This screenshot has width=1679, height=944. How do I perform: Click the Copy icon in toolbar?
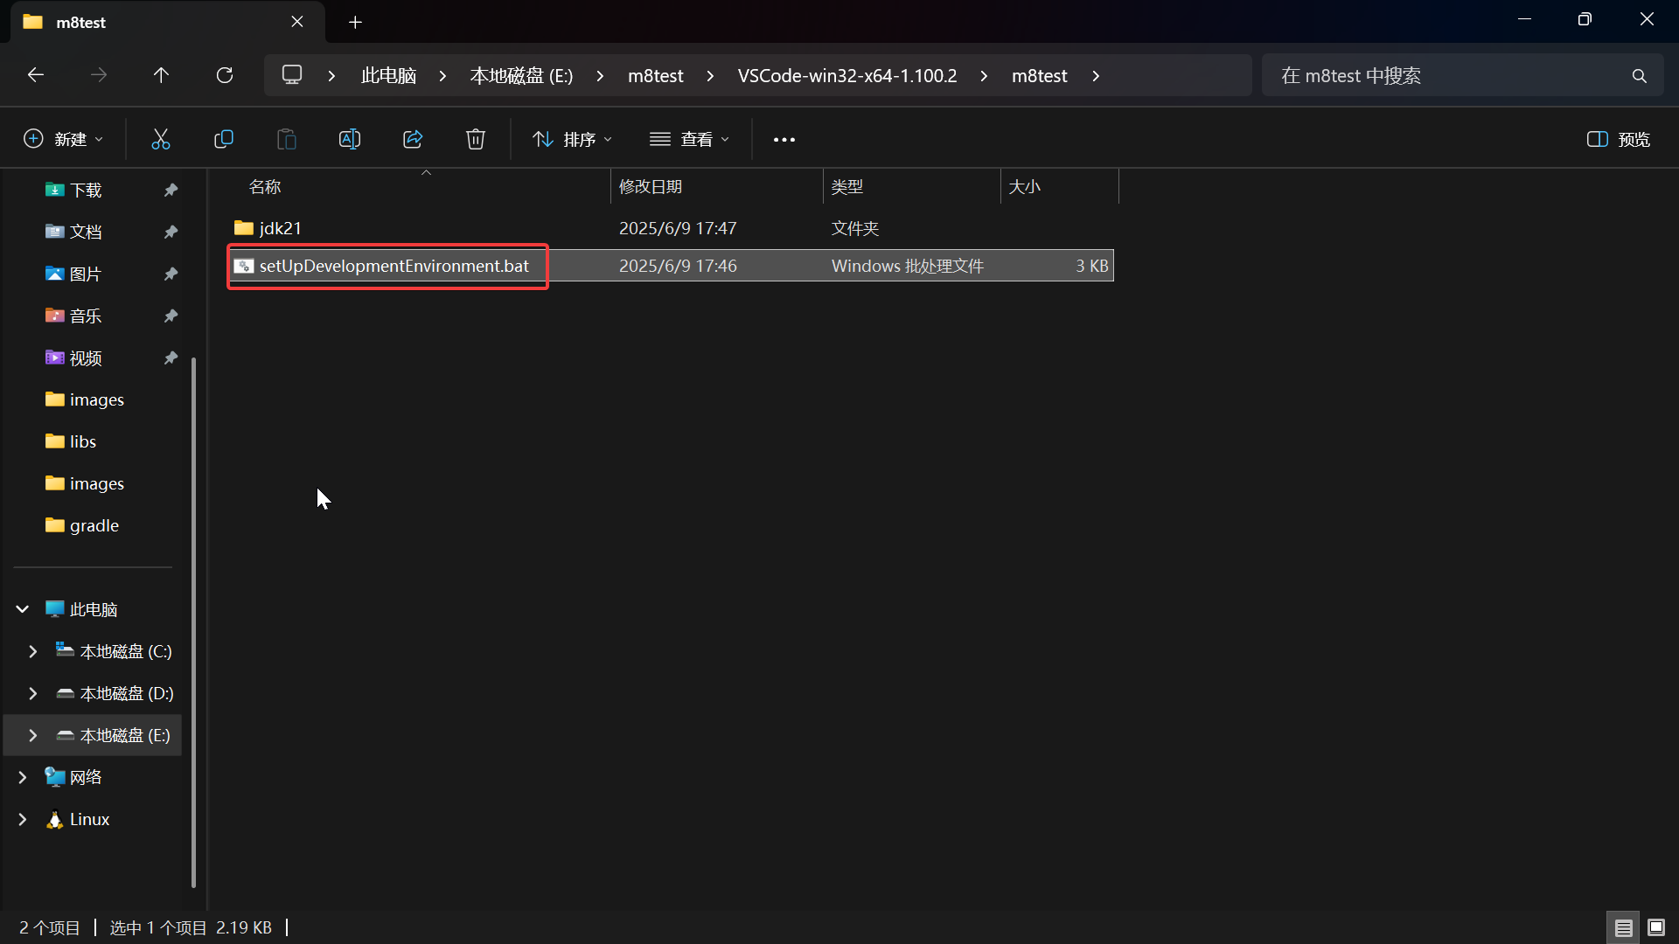click(224, 140)
